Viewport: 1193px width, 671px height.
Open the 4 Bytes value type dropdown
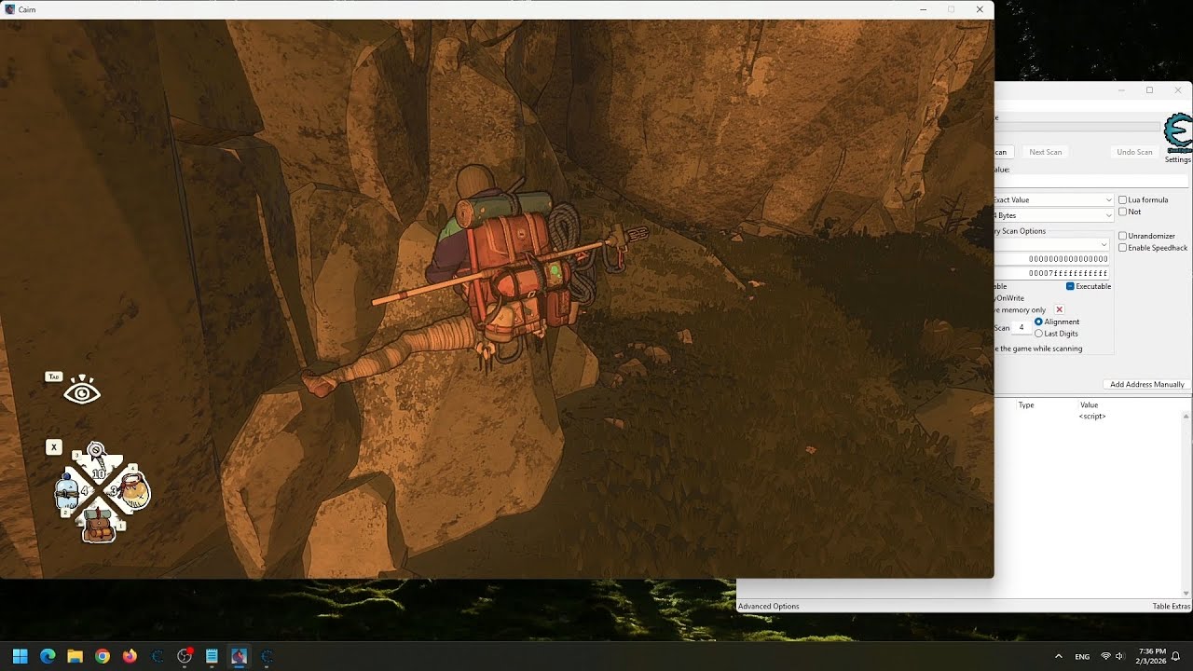pos(1053,215)
